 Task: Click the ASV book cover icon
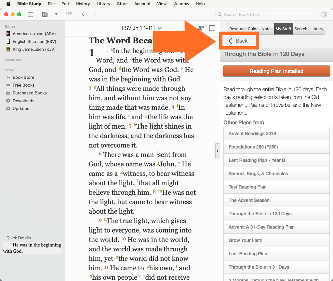[x=8, y=34]
